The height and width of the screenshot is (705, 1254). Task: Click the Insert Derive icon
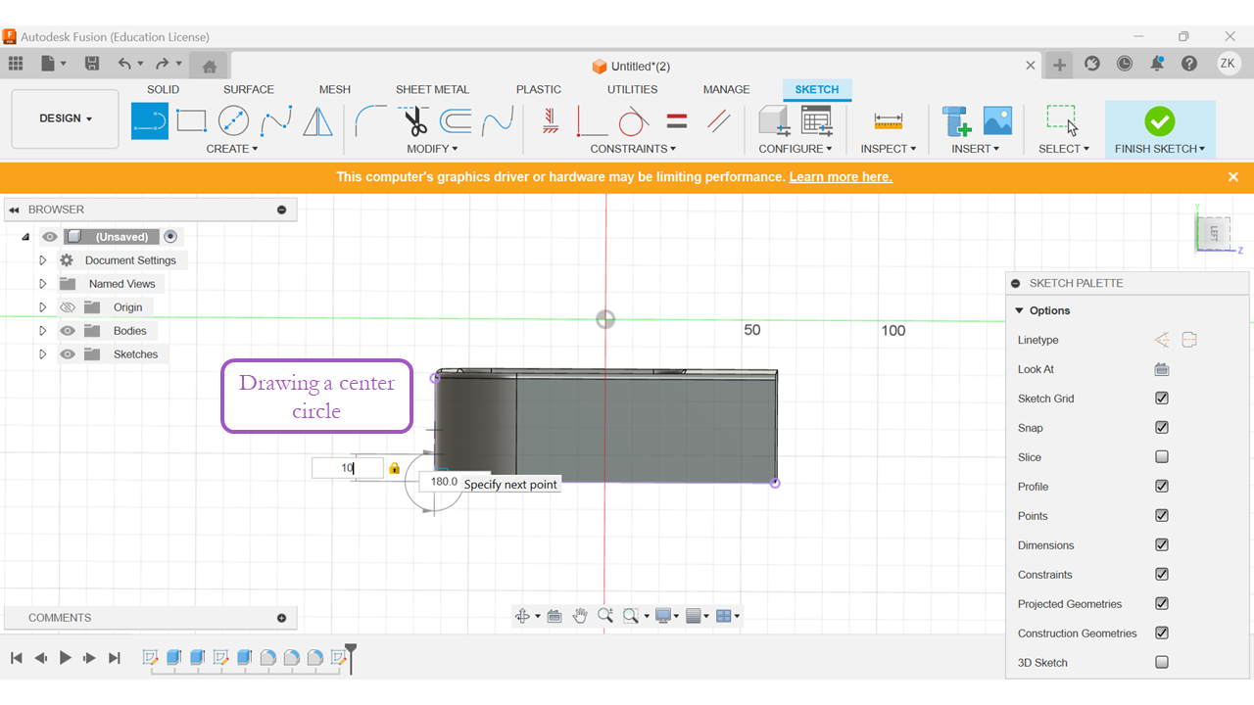[x=956, y=121]
